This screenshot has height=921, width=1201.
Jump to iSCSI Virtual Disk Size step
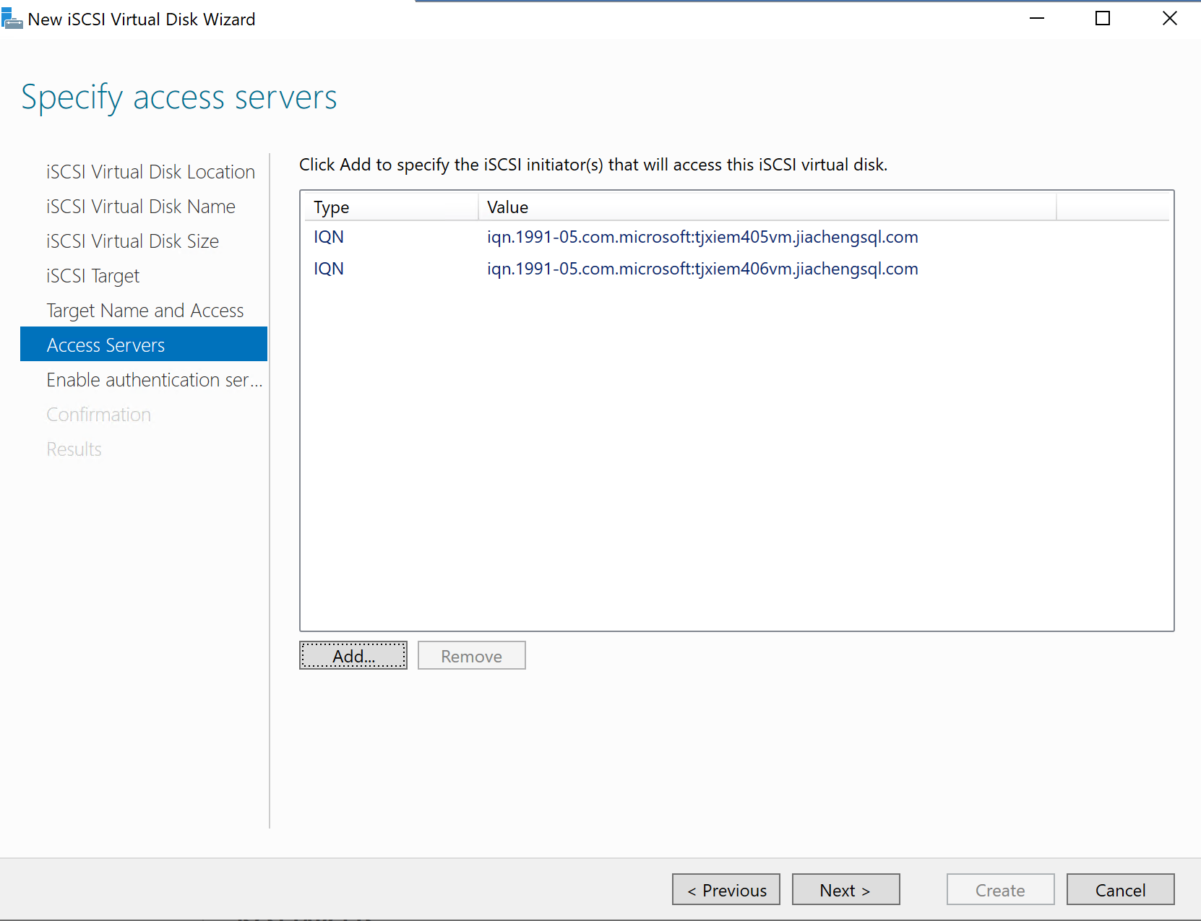coord(132,241)
